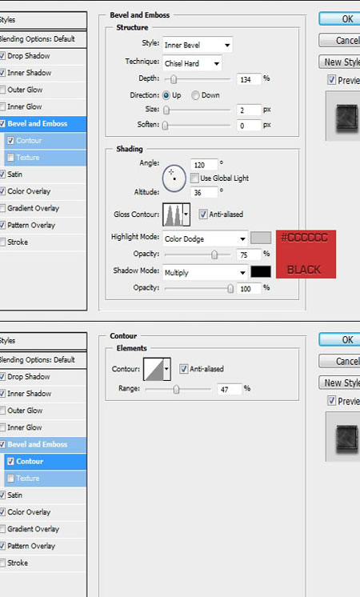360x597 pixels.
Task: Expand the Contour picker arrow under Elements
Action: 166,369
